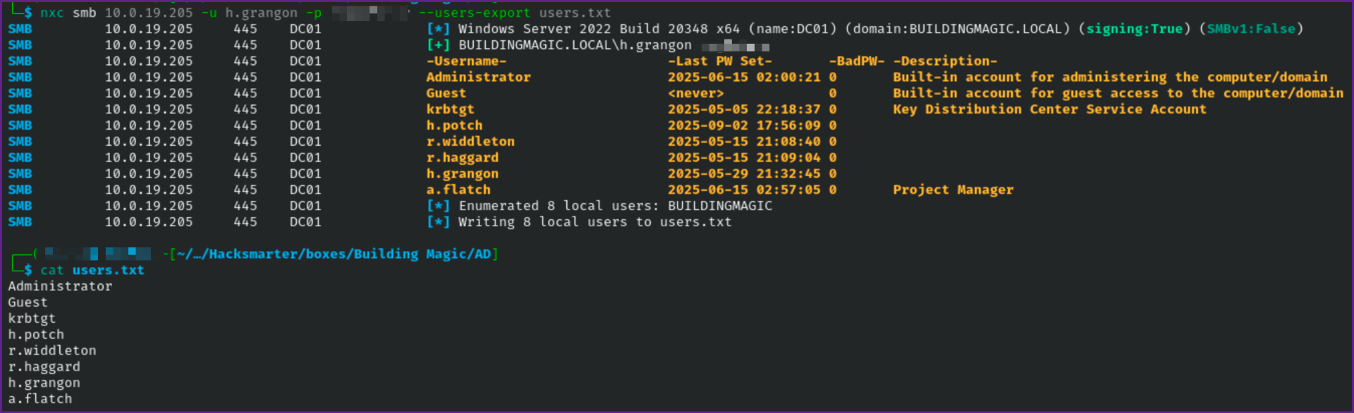This screenshot has width=1354, height=413.
Task: Select 'r.widdleton' in the orange Username column
Action: pyautogui.click(x=470, y=142)
